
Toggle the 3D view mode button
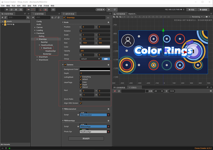point(53,10)
